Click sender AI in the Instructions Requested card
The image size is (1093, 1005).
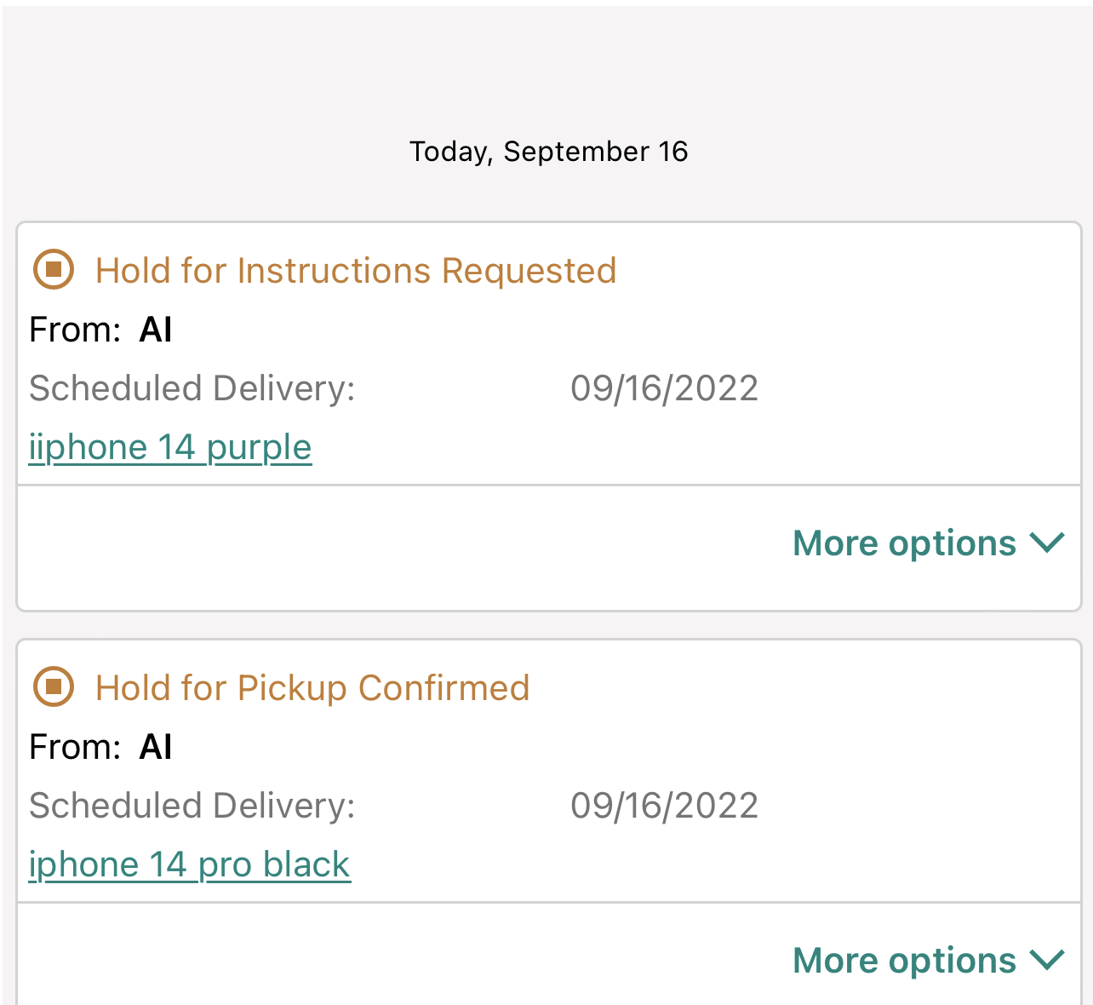point(156,330)
